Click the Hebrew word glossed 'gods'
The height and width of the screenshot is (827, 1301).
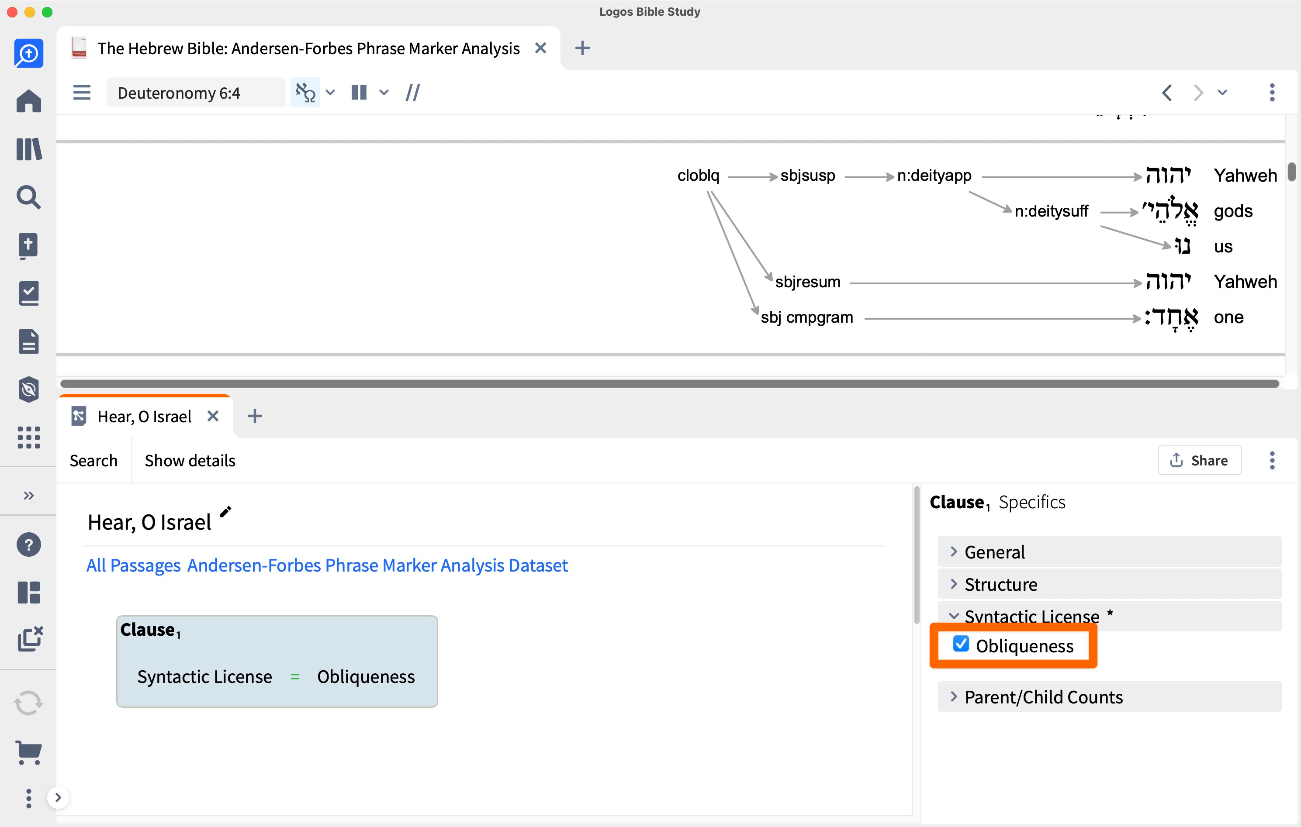1170,210
